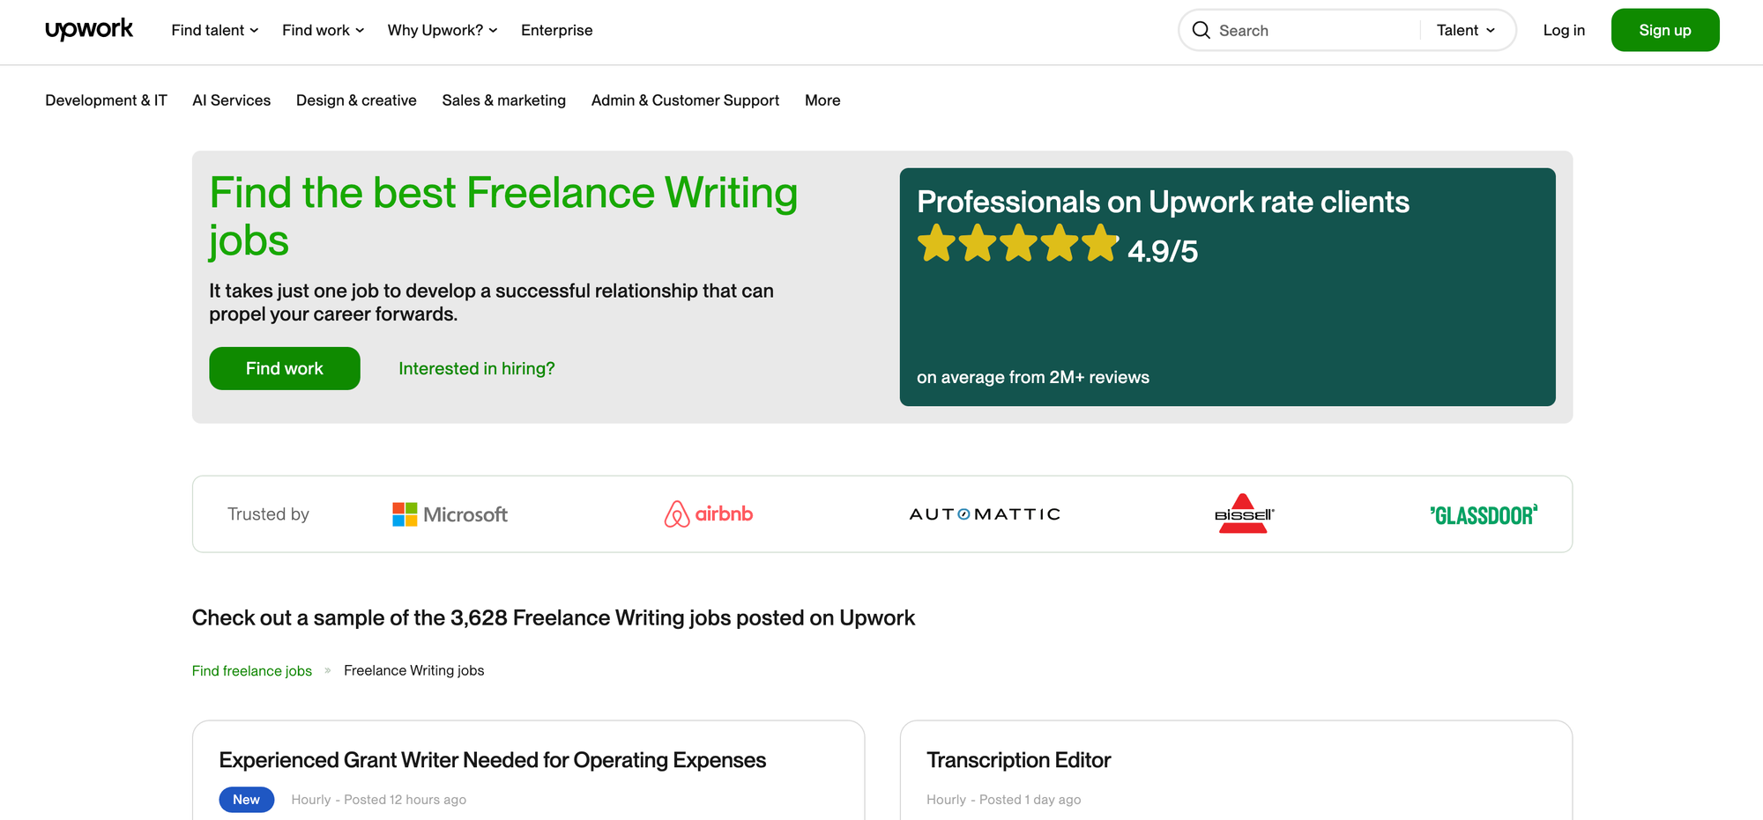Select the Development & IT category
Viewport: 1763px width, 820px height.
pos(106,100)
